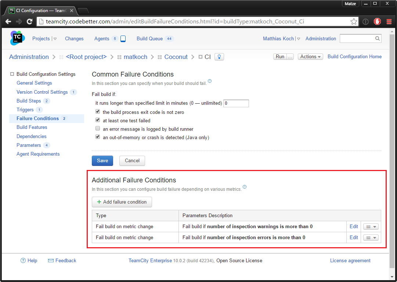397x282 pixels.
Task: Bookmark the page with the star icon
Action: pos(354,22)
